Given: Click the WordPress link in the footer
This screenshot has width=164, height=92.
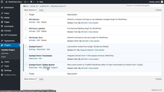Looking at the screenshot, I should 49,90.
